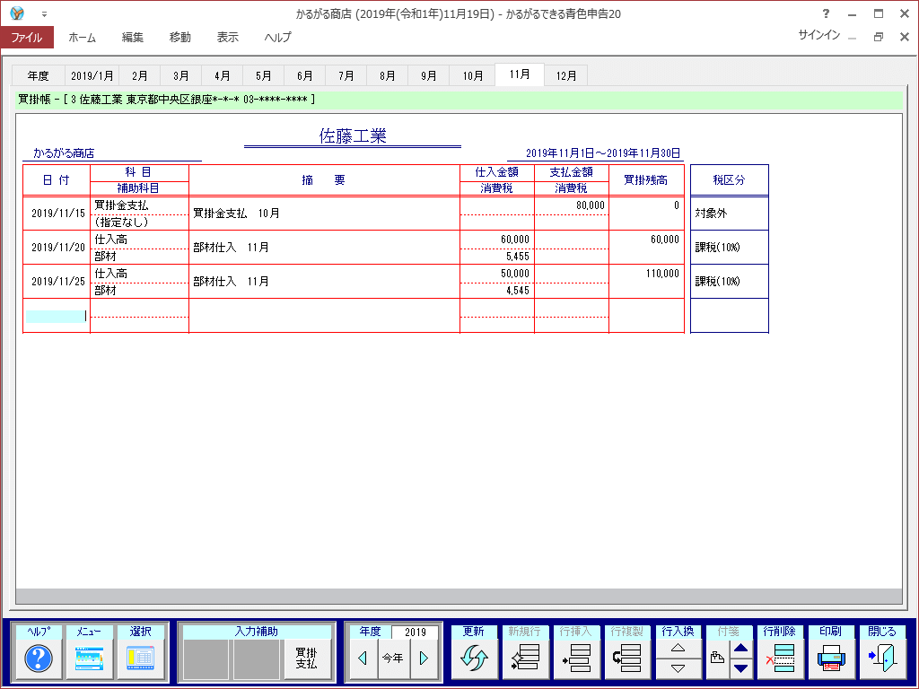Go to next year with right arrow
This screenshot has width=919, height=689.
[x=424, y=658]
